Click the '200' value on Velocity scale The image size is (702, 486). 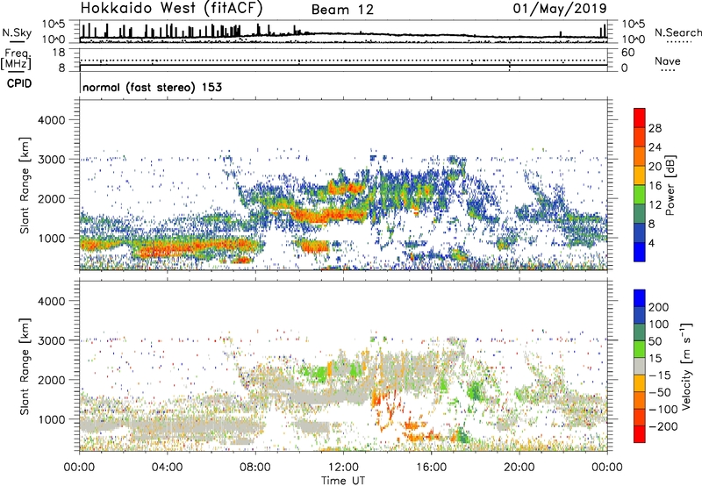tap(659, 307)
